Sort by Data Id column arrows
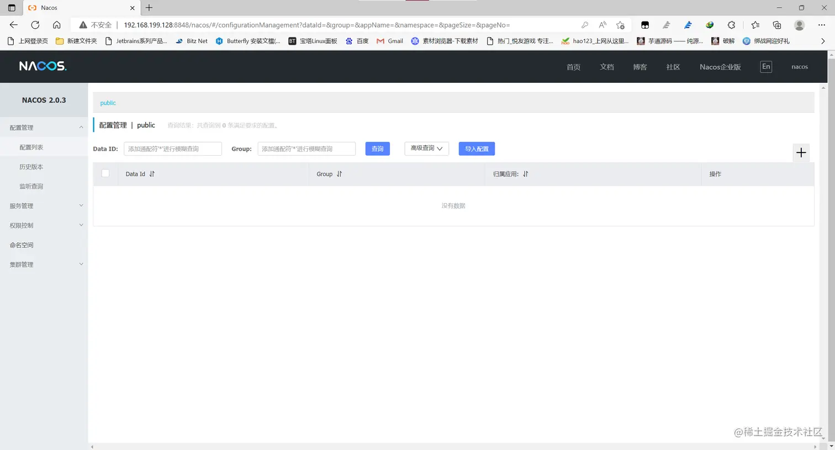Viewport: 835px width, 450px height. point(152,174)
